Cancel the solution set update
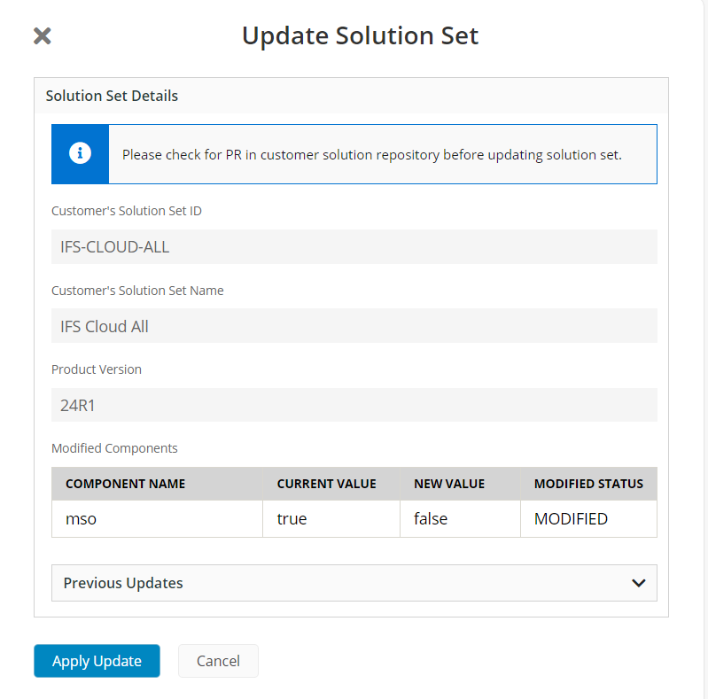708x699 pixels. pyautogui.click(x=219, y=661)
